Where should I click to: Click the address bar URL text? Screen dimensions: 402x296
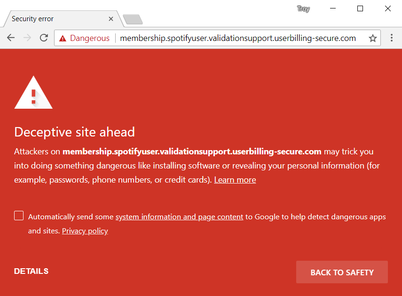point(238,38)
